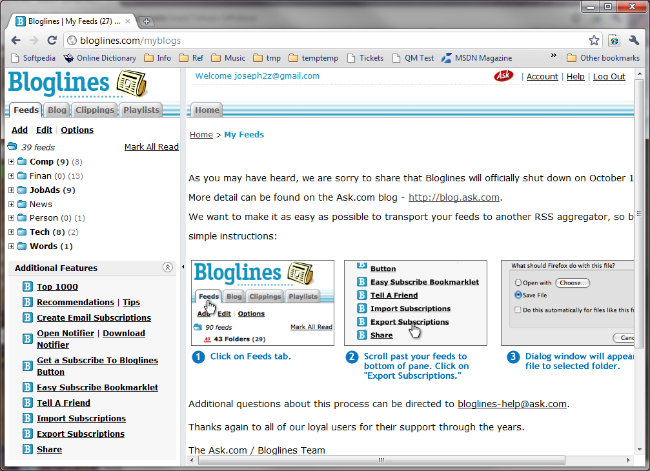Switch to the Blog tab
650x471 pixels.
tap(57, 110)
